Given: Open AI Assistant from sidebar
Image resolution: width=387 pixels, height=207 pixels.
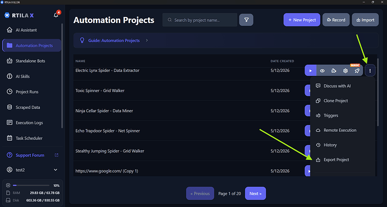Looking at the screenshot, I should 31,30.
